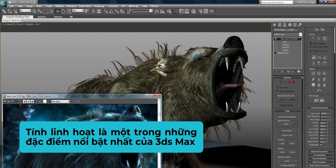The width and height of the screenshot is (336, 168).
Task: Click the Angle Snap toggle icon
Action: point(111,11)
